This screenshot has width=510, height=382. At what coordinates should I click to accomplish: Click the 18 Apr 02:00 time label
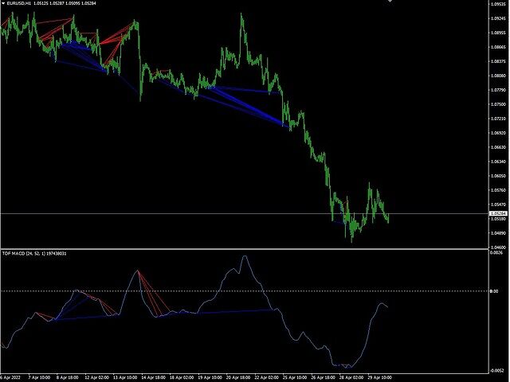(x=182, y=377)
